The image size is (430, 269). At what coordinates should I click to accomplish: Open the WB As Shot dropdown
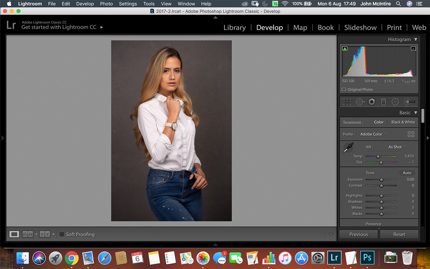(397, 147)
